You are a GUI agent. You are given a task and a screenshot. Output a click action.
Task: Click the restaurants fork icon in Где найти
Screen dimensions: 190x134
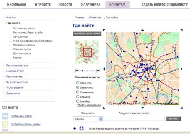point(5,124)
